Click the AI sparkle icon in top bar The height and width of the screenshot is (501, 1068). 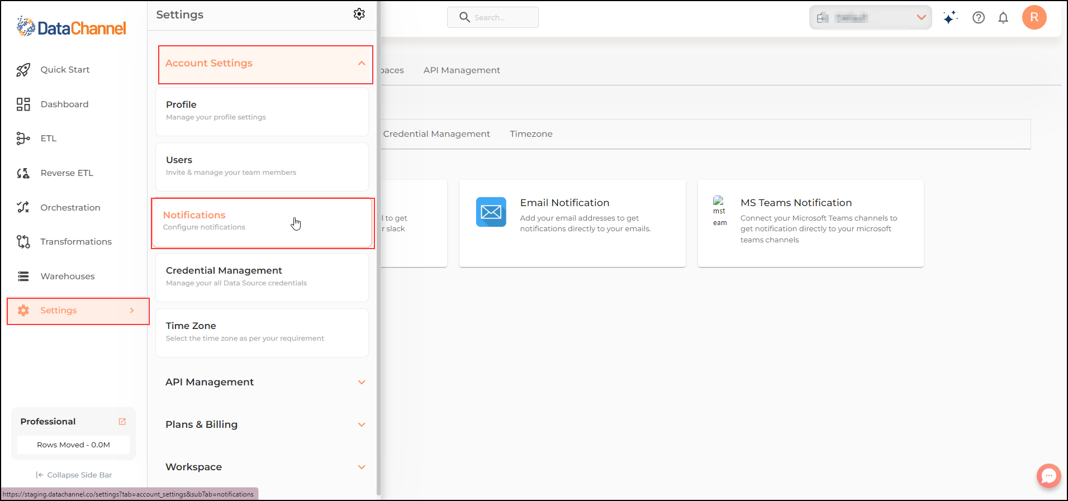tap(950, 17)
